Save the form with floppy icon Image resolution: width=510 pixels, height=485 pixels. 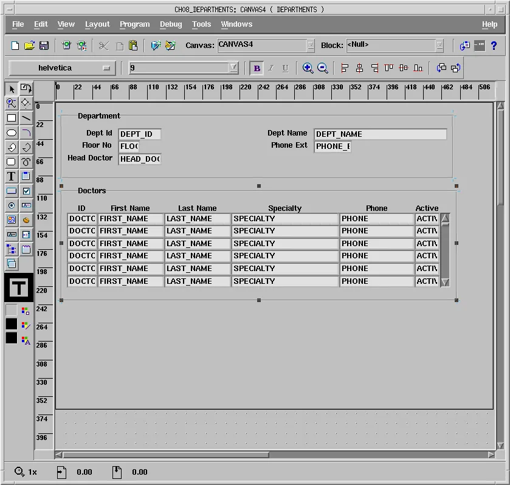(x=44, y=46)
